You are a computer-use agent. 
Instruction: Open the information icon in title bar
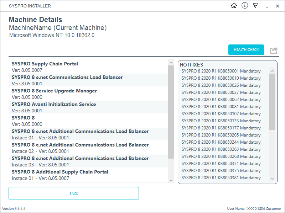coord(244,6)
